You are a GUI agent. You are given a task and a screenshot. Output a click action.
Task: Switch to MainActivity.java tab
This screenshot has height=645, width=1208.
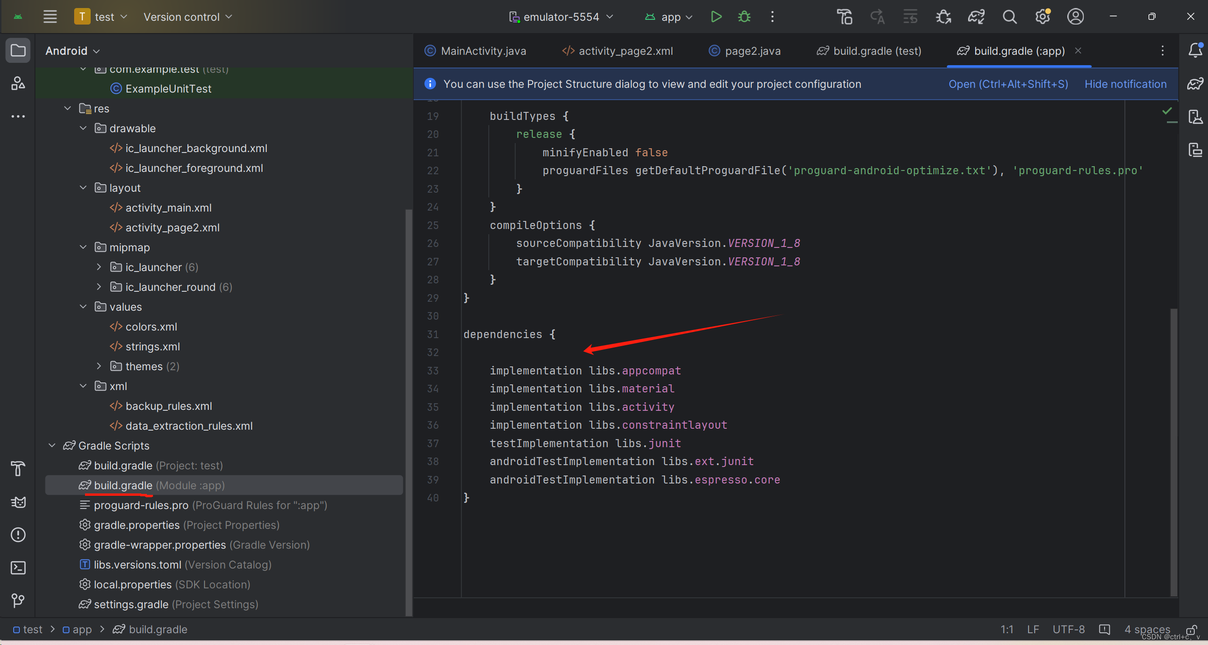pos(475,51)
